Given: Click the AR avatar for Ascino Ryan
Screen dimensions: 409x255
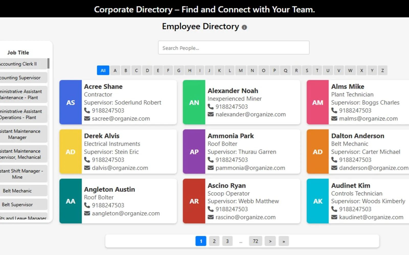Looking at the screenshot, I should [x=194, y=201].
